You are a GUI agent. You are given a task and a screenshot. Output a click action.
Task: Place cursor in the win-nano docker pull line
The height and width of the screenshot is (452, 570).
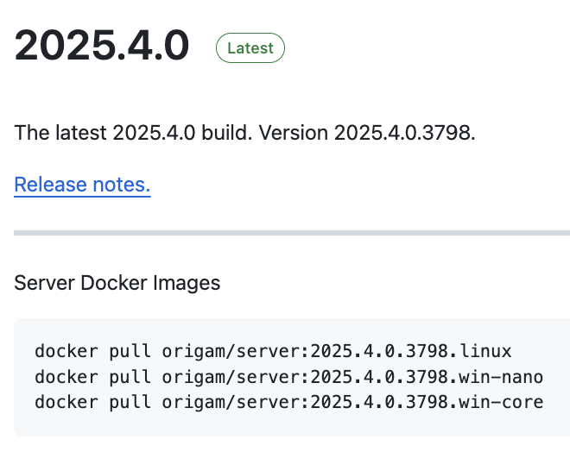point(289,377)
